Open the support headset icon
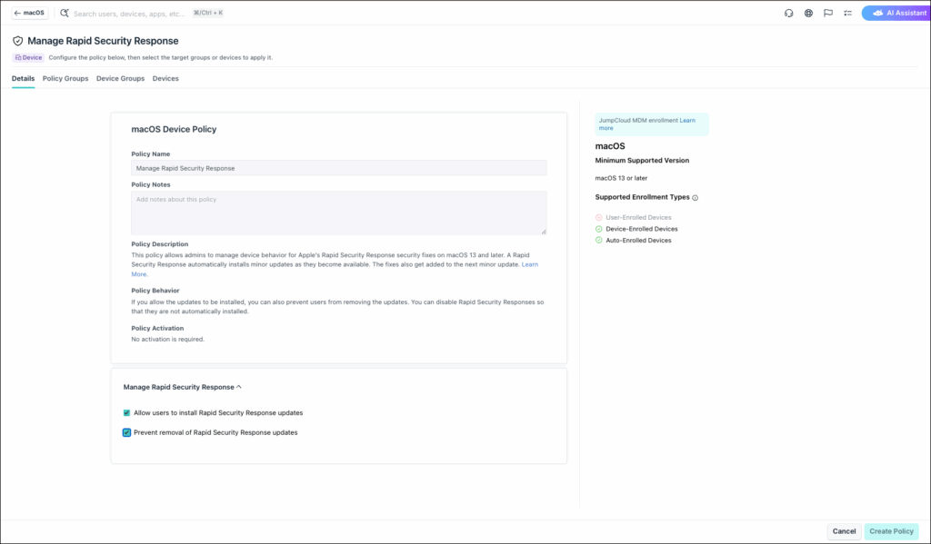The height and width of the screenshot is (544, 931). point(788,13)
